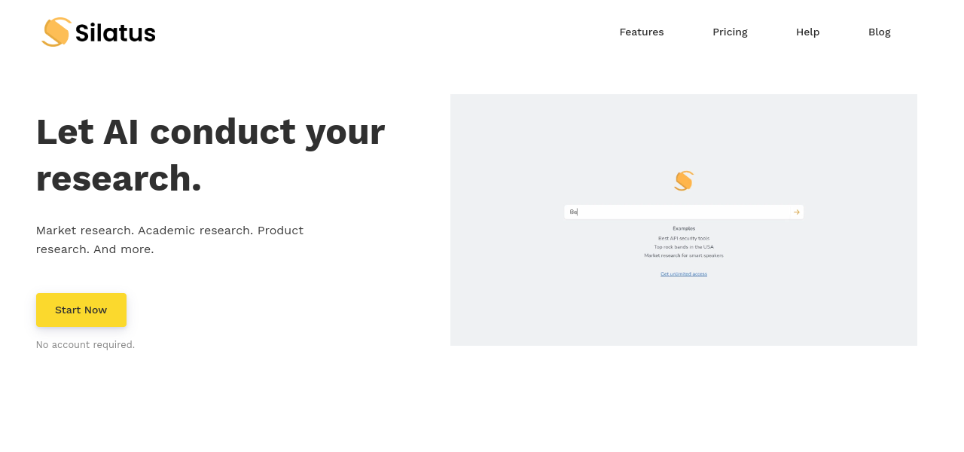Open the Features page
964x452 pixels.
[642, 32]
